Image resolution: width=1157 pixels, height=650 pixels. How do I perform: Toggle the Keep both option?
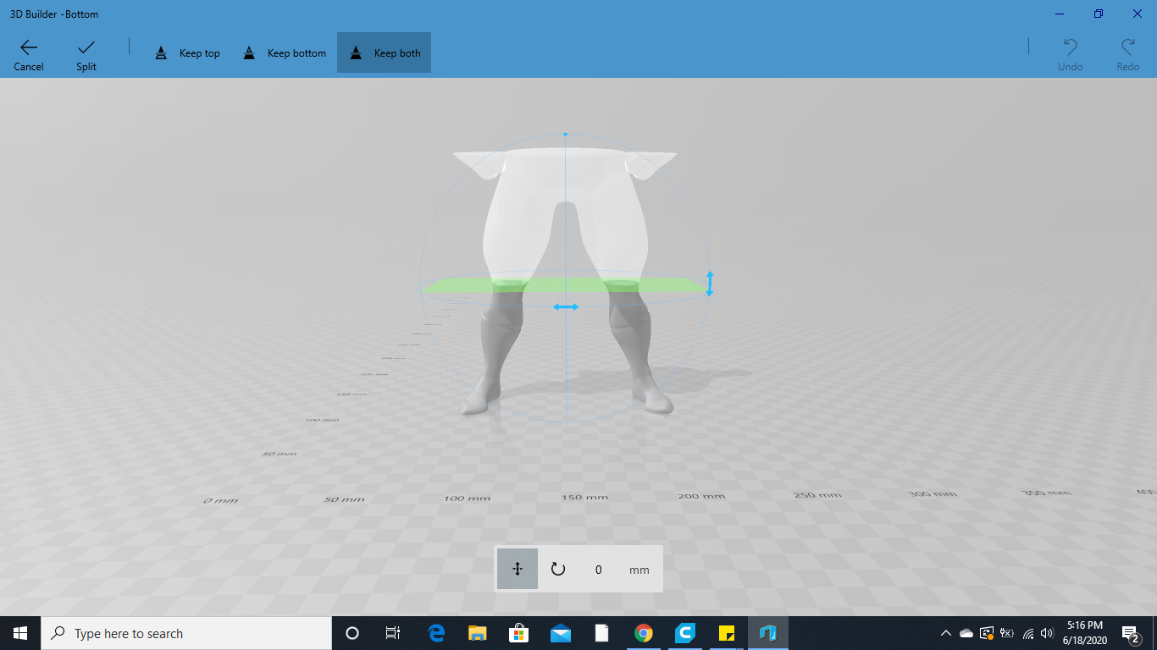(384, 52)
